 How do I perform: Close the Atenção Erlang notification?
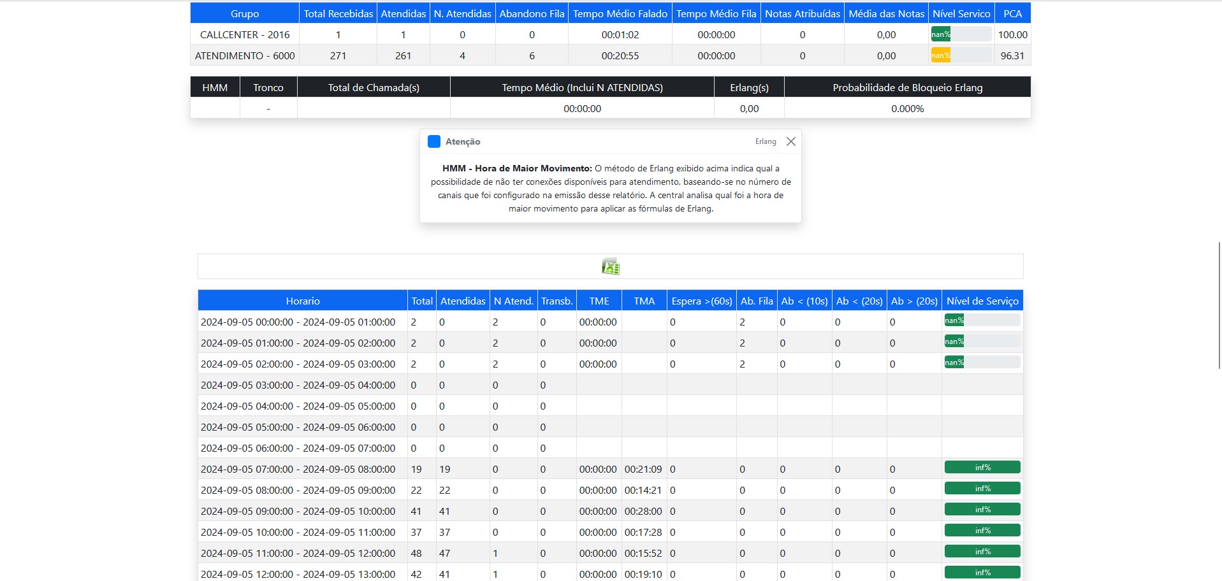coord(790,141)
